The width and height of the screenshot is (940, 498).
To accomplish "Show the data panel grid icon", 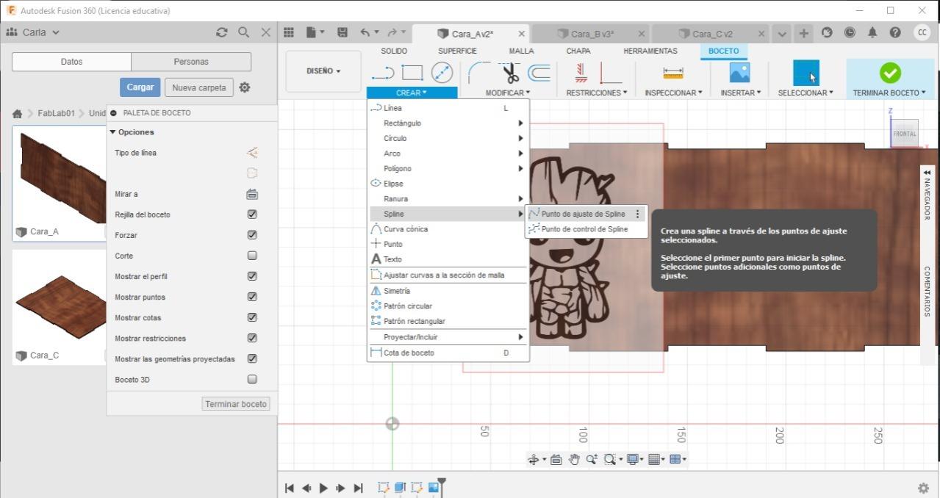I will click(x=289, y=32).
